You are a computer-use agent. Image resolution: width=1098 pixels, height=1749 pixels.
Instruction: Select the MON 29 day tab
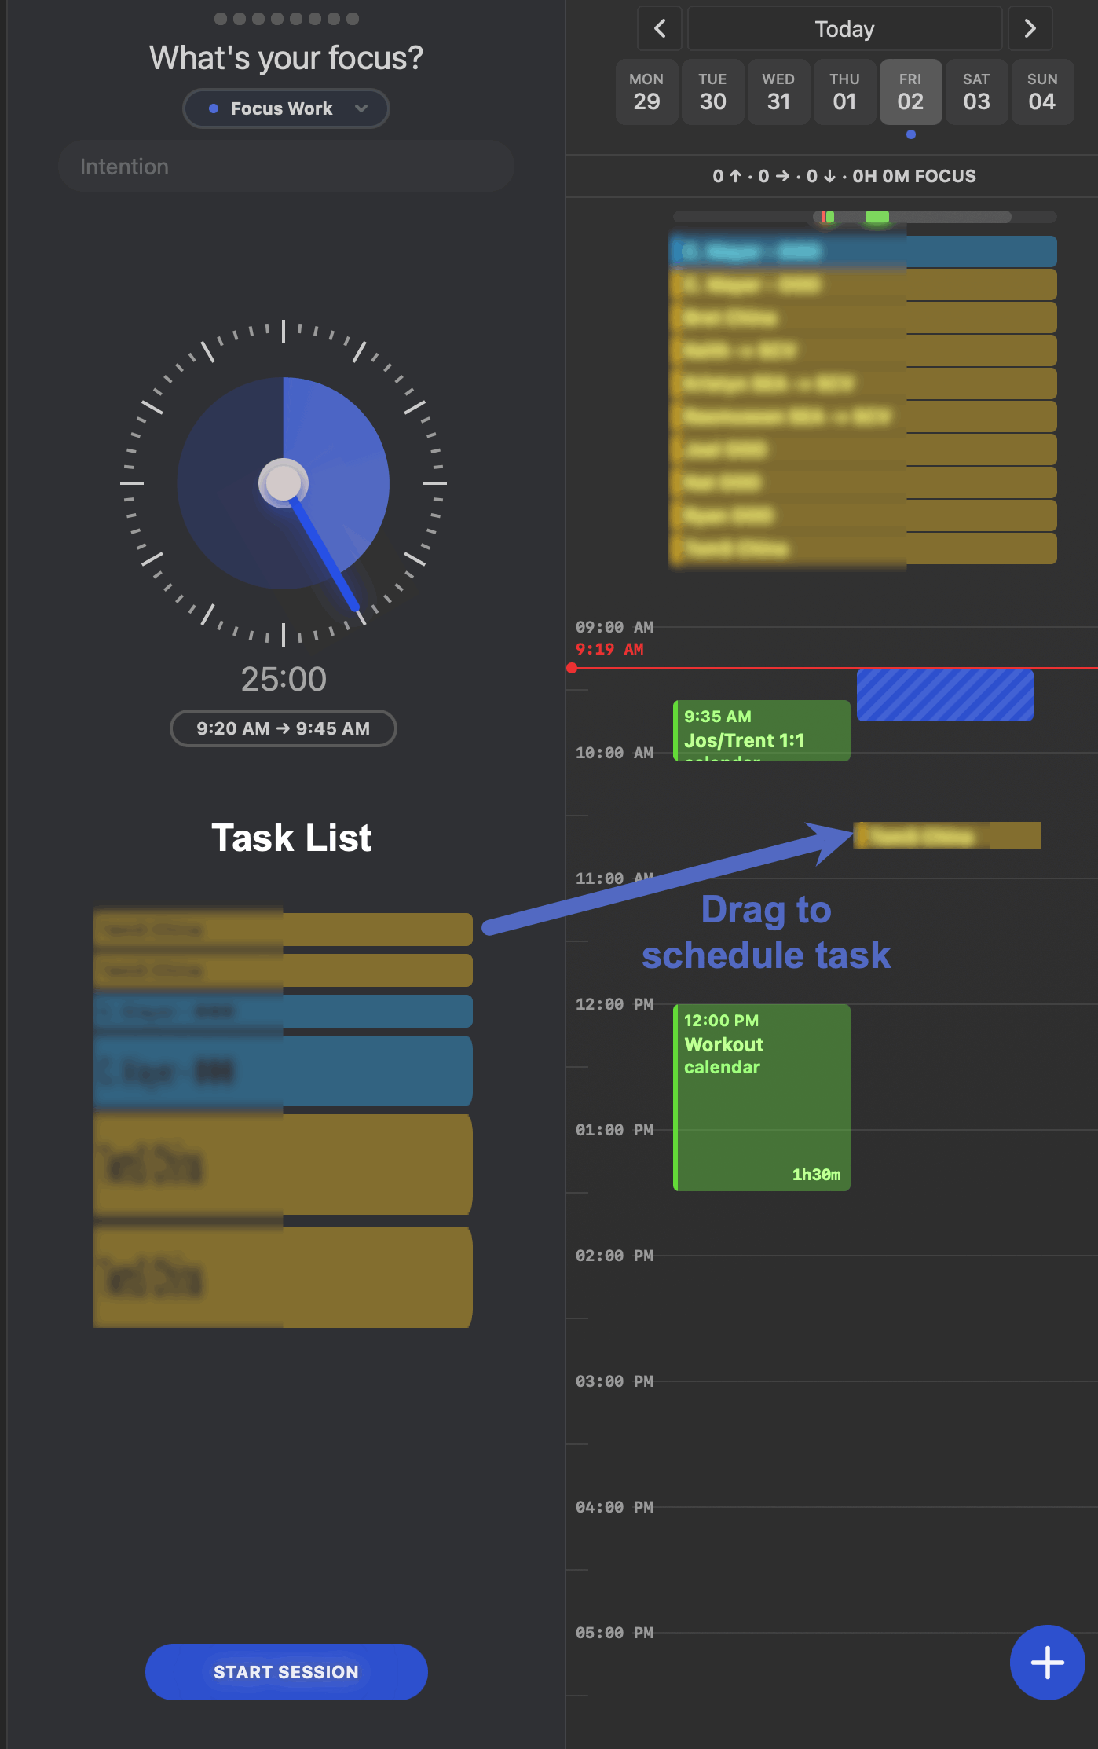tap(646, 92)
